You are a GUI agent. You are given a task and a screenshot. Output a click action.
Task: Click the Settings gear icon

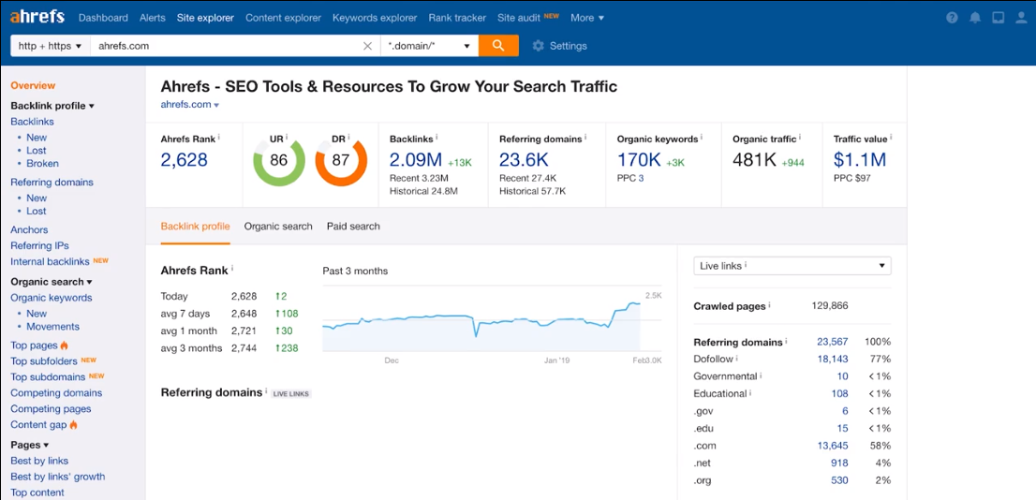539,46
